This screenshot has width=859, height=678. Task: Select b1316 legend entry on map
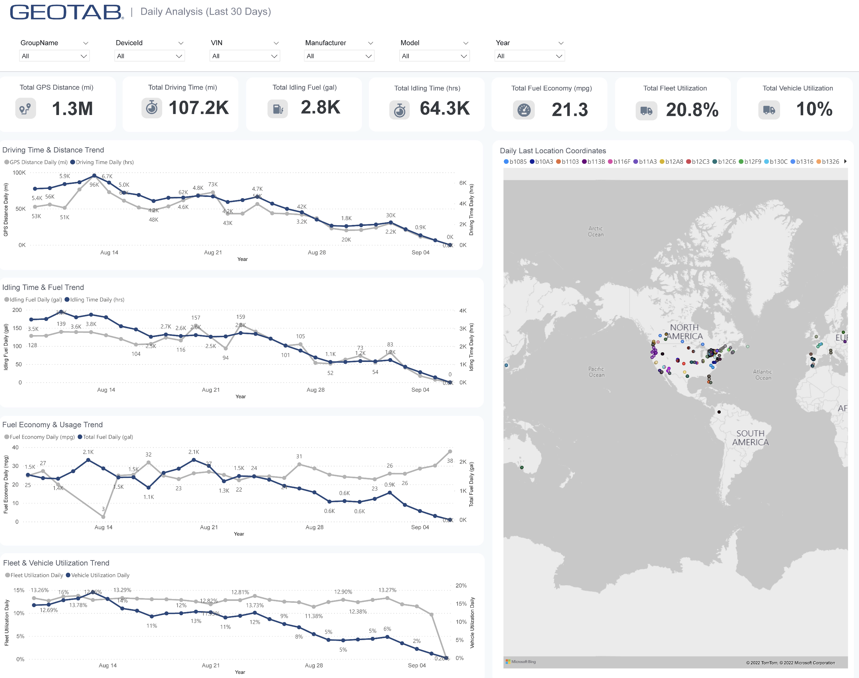coord(802,162)
